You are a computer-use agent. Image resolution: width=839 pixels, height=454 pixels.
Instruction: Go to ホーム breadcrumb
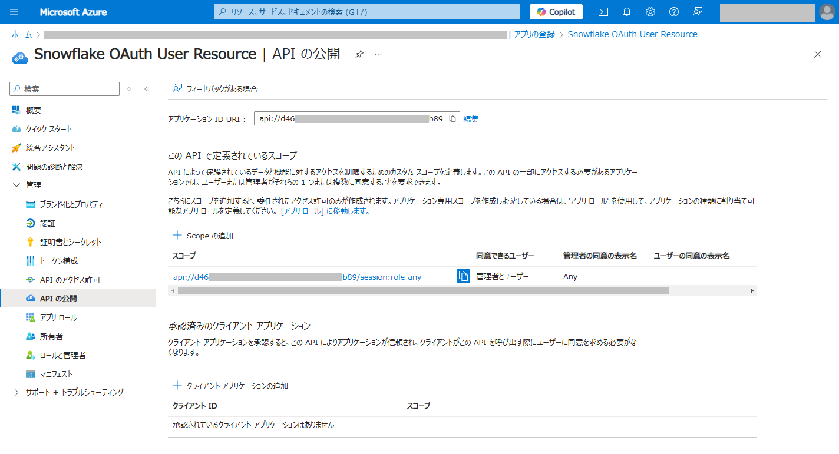click(22, 34)
